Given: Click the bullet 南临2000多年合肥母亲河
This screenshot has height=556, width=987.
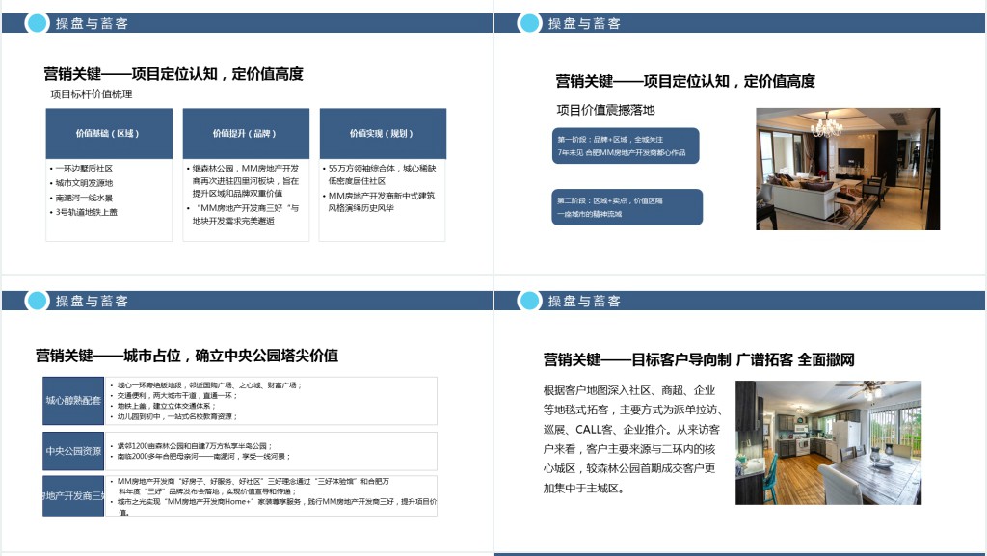Looking at the screenshot, I should coord(200,456).
